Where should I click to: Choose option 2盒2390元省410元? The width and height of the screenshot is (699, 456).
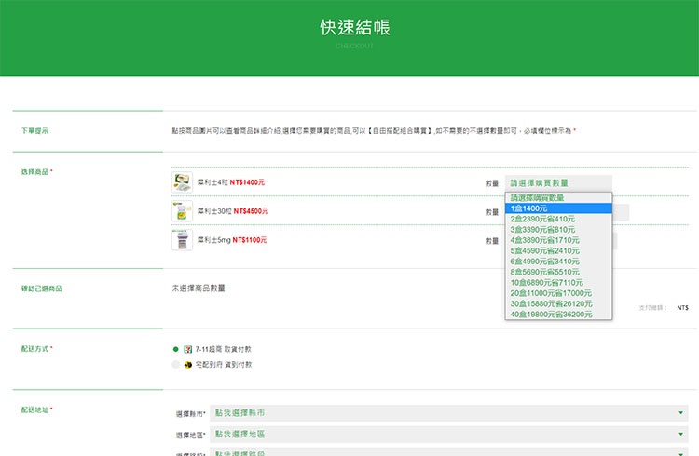tap(558, 219)
